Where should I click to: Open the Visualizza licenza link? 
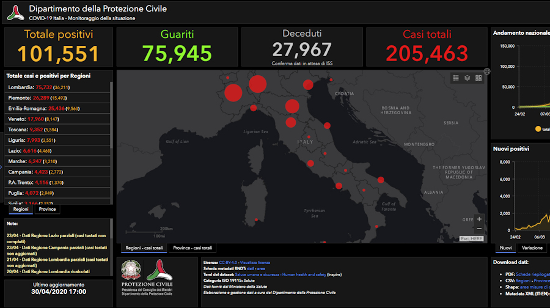pyautogui.click(x=255, y=262)
